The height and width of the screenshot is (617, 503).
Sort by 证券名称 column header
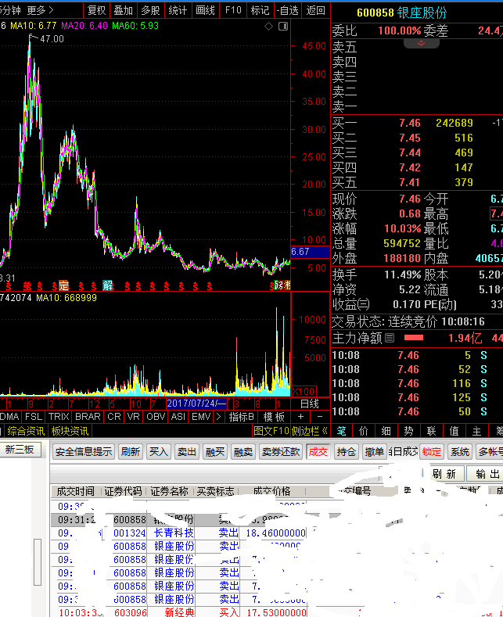pyautogui.click(x=170, y=491)
